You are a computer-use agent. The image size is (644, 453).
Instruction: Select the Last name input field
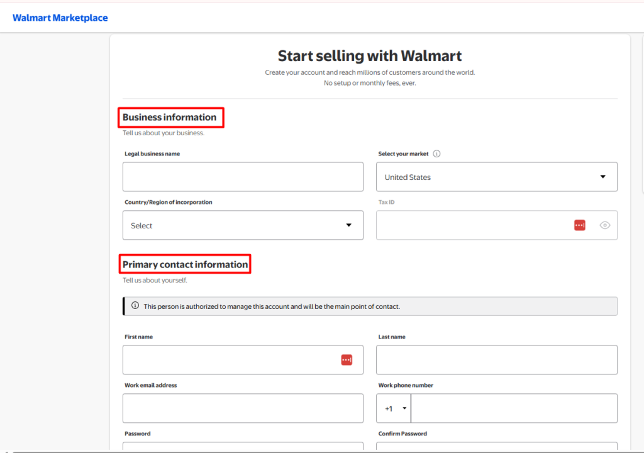coord(497,360)
